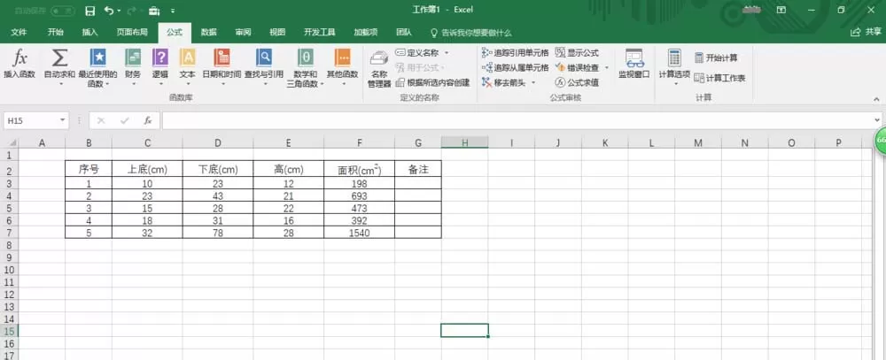Click the cell containing 693

tap(360, 195)
